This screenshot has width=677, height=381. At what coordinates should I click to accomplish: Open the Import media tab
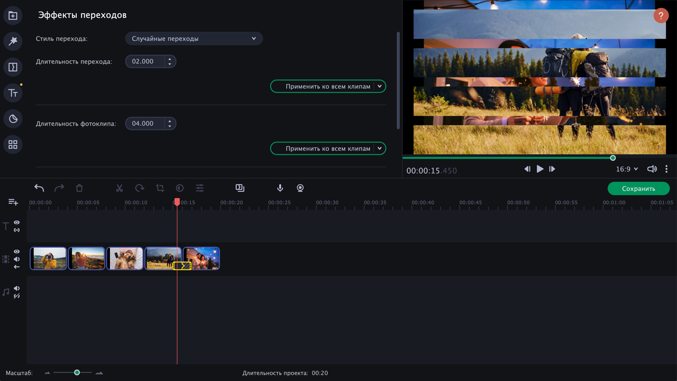[13, 15]
